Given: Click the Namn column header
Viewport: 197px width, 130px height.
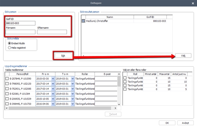Looking at the screenshot, I should (x=110, y=17).
